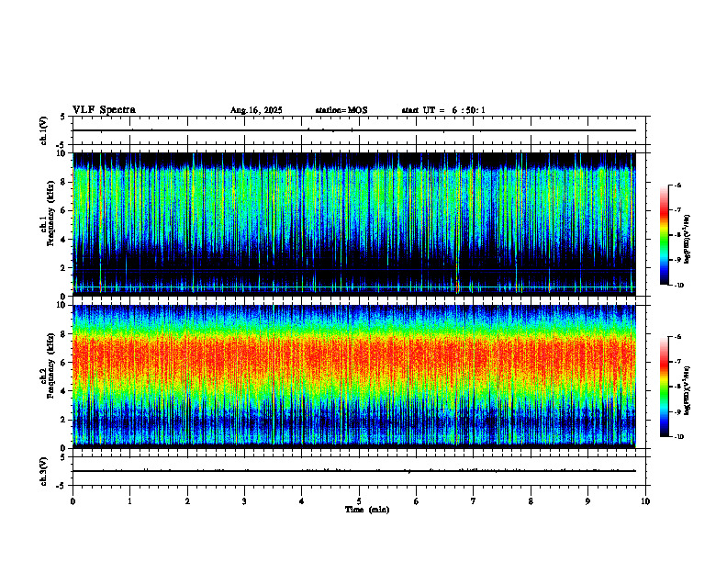Click the "ch.1(V)" axis label
Viewport: 727px width, 562px height.
(x=44, y=130)
